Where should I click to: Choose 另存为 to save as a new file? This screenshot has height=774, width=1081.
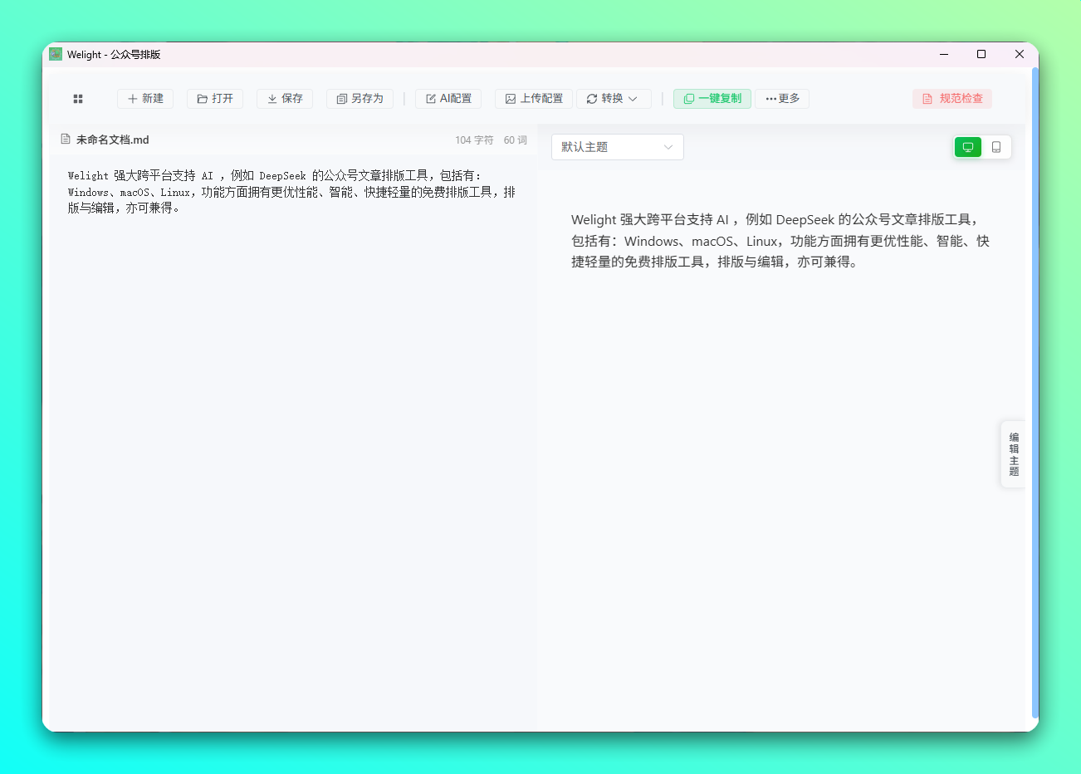click(360, 99)
